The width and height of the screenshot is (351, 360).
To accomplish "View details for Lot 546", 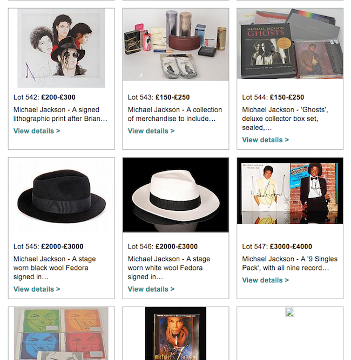I will click(151, 289).
